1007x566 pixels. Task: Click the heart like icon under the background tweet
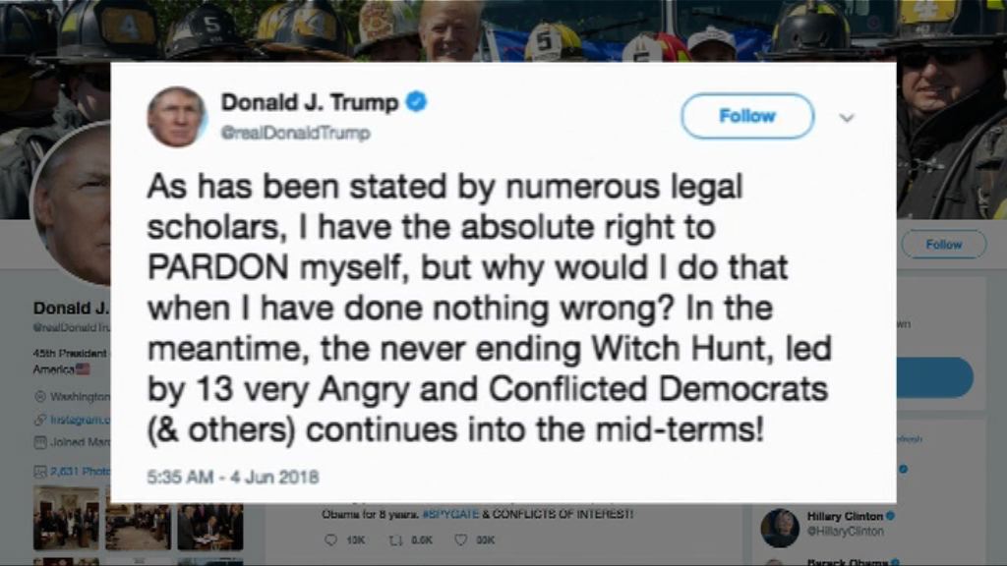coord(460,540)
